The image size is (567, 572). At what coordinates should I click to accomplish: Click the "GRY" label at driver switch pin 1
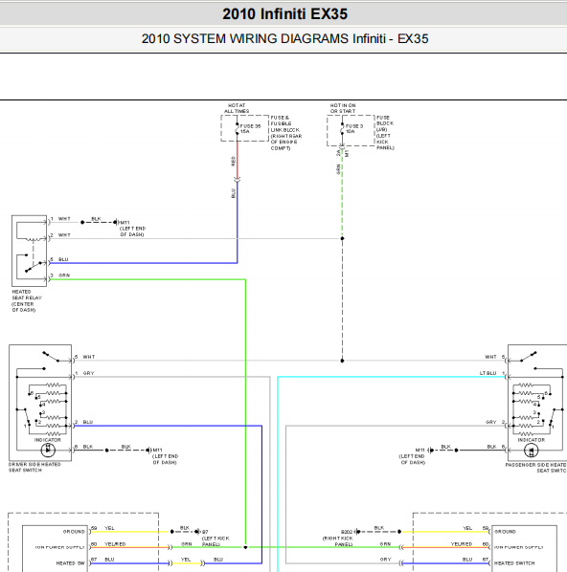coord(88,373)
